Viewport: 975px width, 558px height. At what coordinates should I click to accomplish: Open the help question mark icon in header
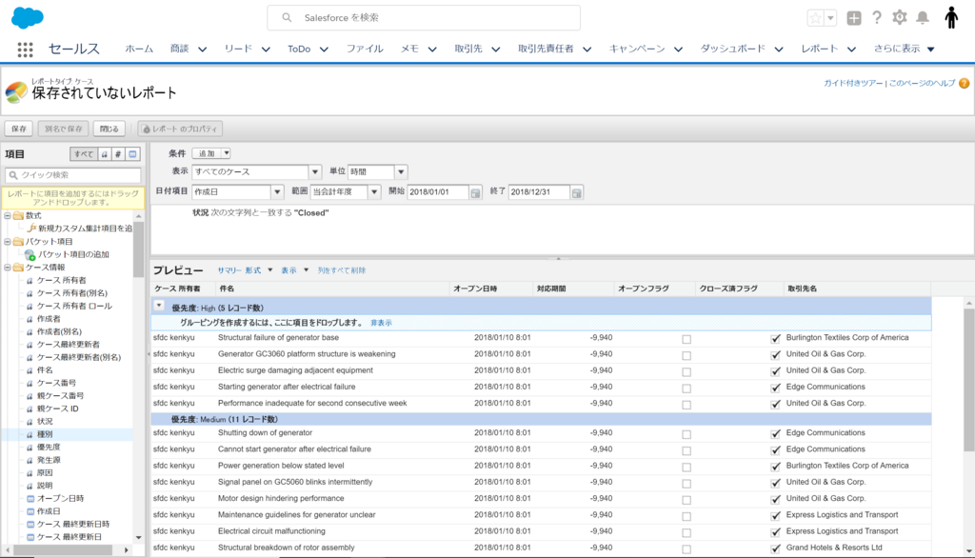coord(877,17)
